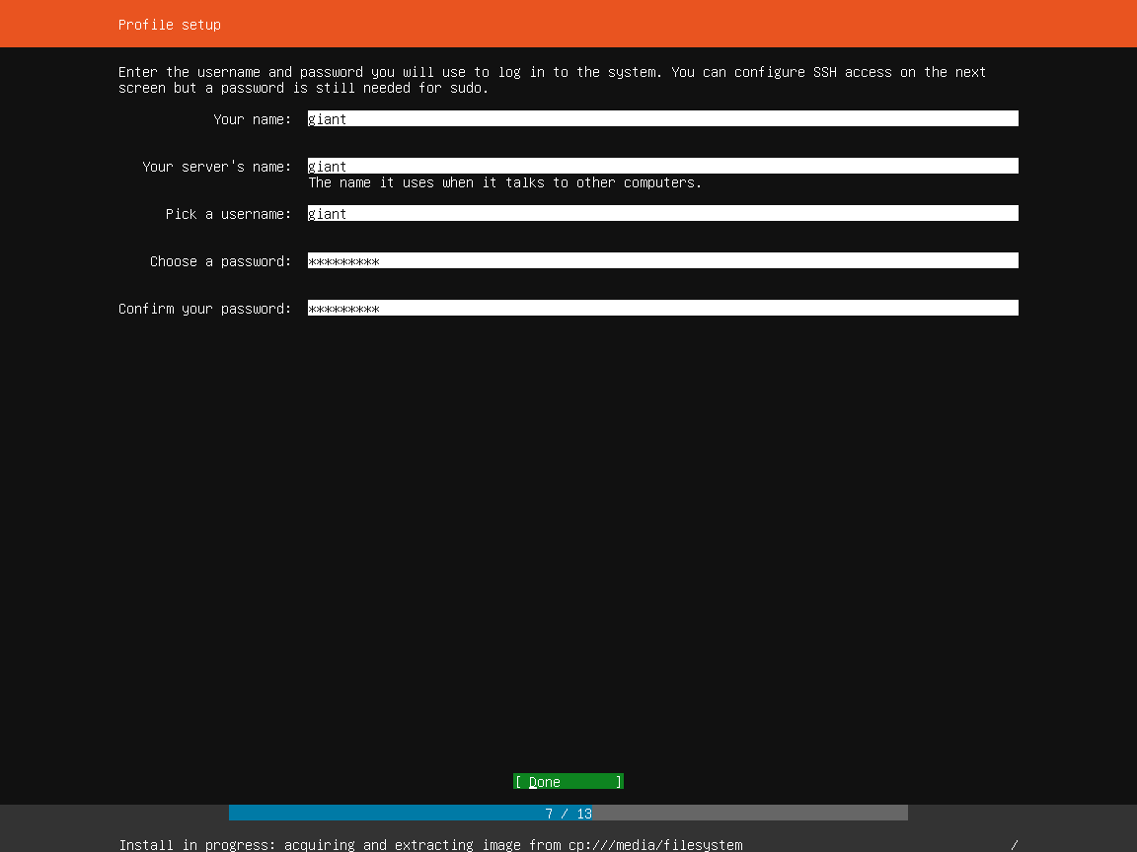Click the 'Your server's name:' label
1137x852 pixels.
tap(217, 167)
